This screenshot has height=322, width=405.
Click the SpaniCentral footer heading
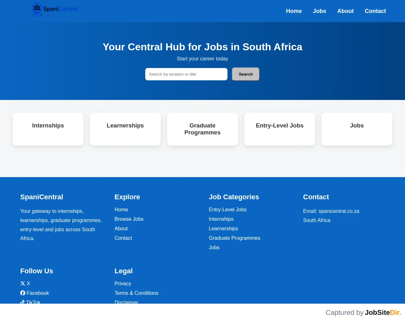pos(42,197)
